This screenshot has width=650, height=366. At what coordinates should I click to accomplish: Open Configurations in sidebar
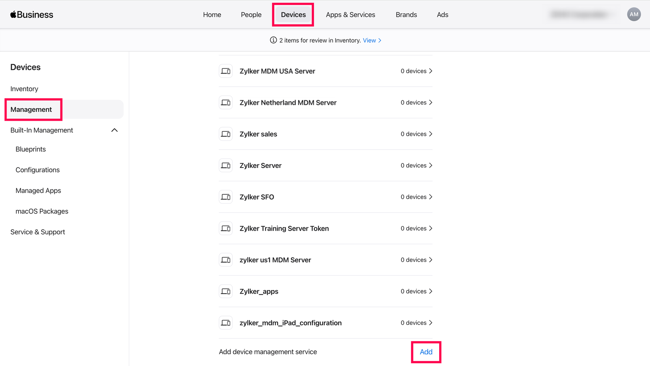[37, 170]
